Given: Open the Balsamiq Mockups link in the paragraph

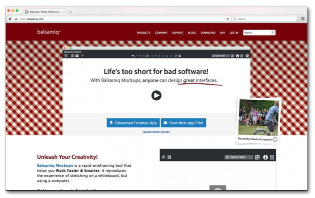Looking at the screenshot, I should point(55,165).
